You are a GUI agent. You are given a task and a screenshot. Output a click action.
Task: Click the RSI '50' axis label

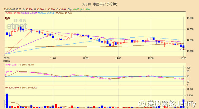click(188, 76)
